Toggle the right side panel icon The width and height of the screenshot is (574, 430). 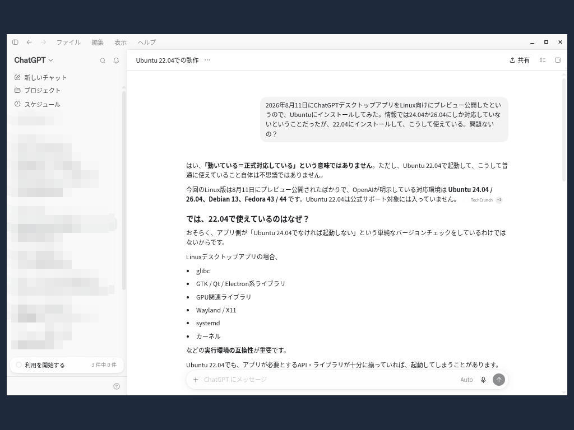(x=558, y=60)
